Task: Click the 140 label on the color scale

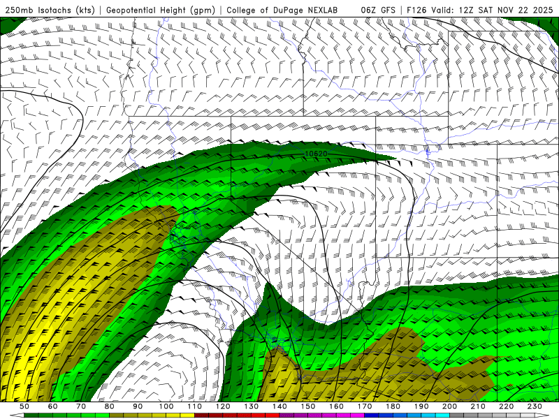Action: coord(279,406)
